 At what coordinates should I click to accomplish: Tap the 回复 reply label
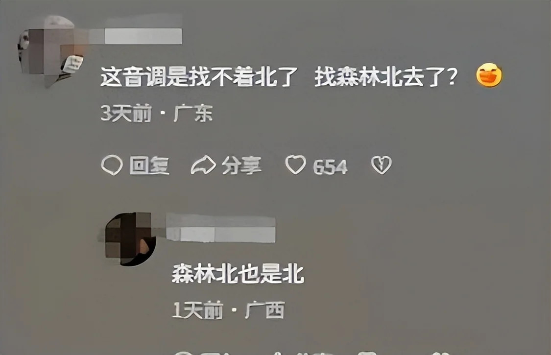click(x=149, y=165)
